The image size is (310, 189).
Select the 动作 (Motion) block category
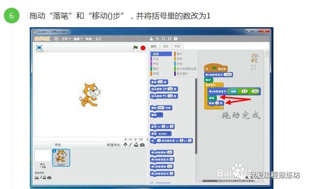pos(161,54)
